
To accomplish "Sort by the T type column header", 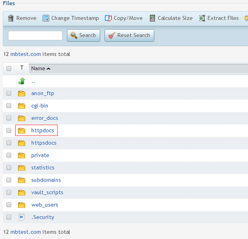I will pyautogui.click(x=22, y=68).
